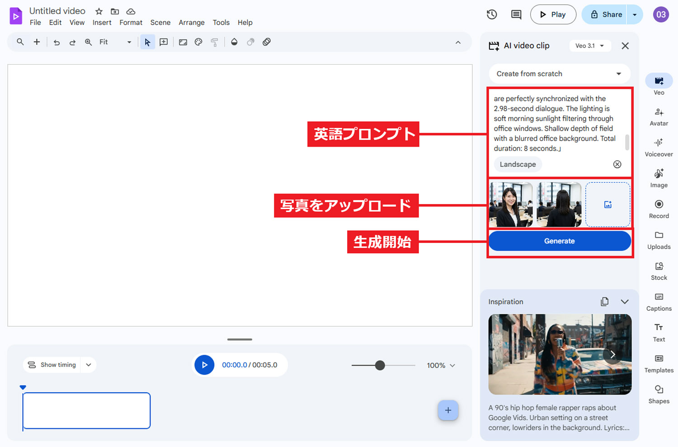The width and height of the screenshot is (678, 447).
Task: Select the Avatar feature
Action: click(x=659, y=116)
